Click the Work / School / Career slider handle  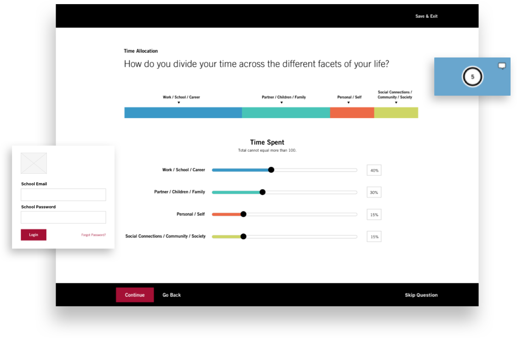point(271,170)
